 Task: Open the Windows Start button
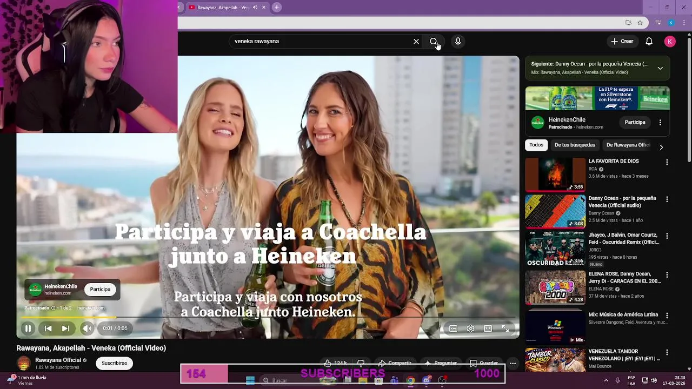point(250,380)
